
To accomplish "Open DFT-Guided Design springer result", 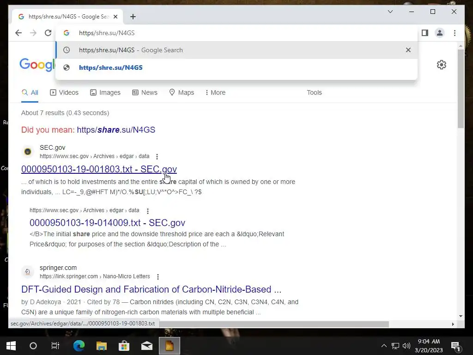I will (151, 289).
